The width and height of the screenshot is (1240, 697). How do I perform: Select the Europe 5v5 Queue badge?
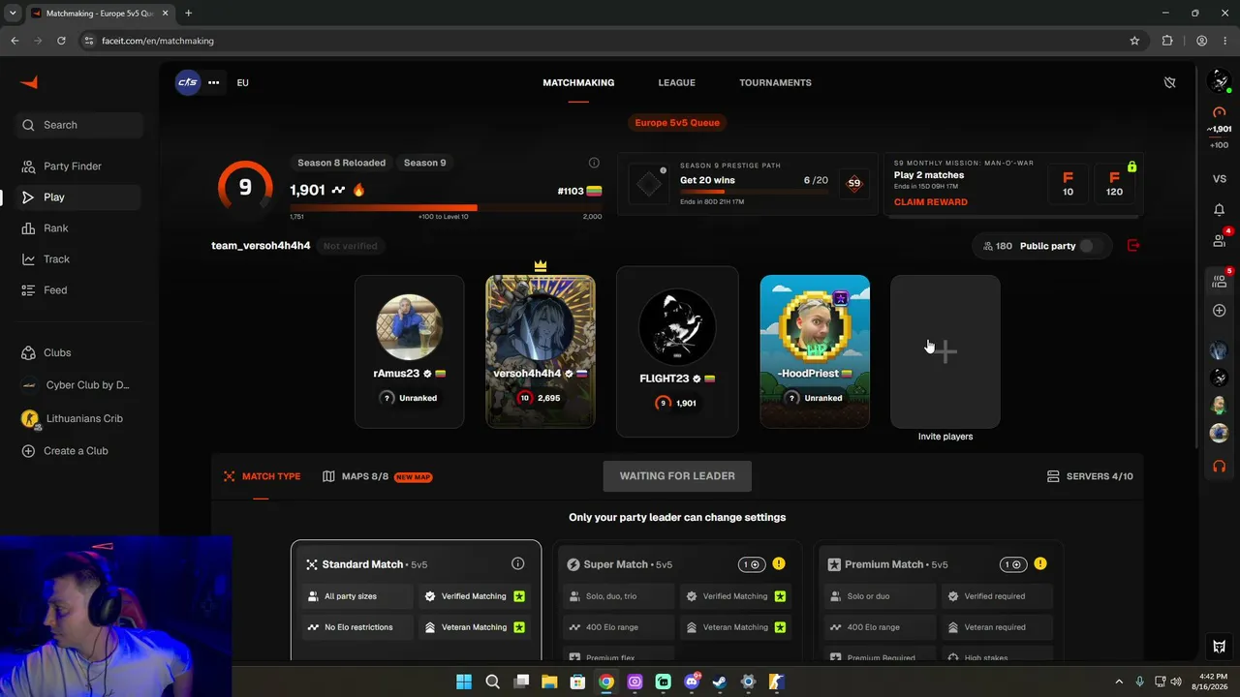pyautogui.click(x=677, y=123)
